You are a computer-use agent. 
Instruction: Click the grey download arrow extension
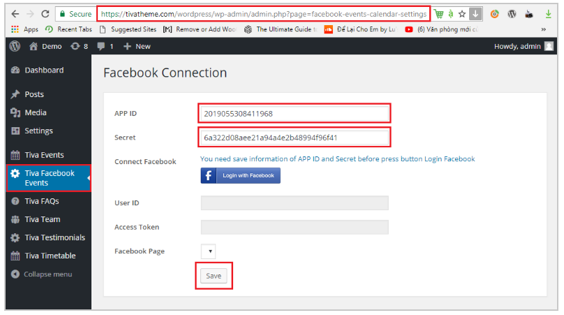click(x=475, y=14)
